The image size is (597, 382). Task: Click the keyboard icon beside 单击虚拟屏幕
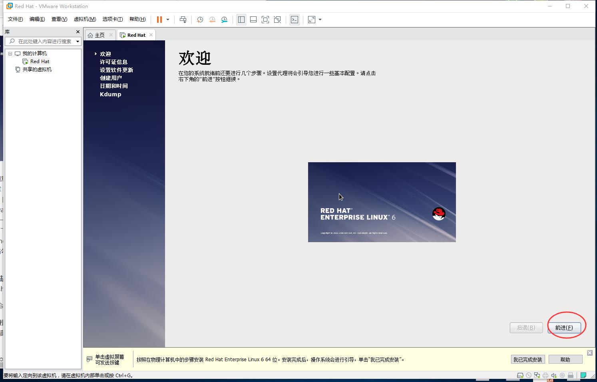click(x=89, y=360)
